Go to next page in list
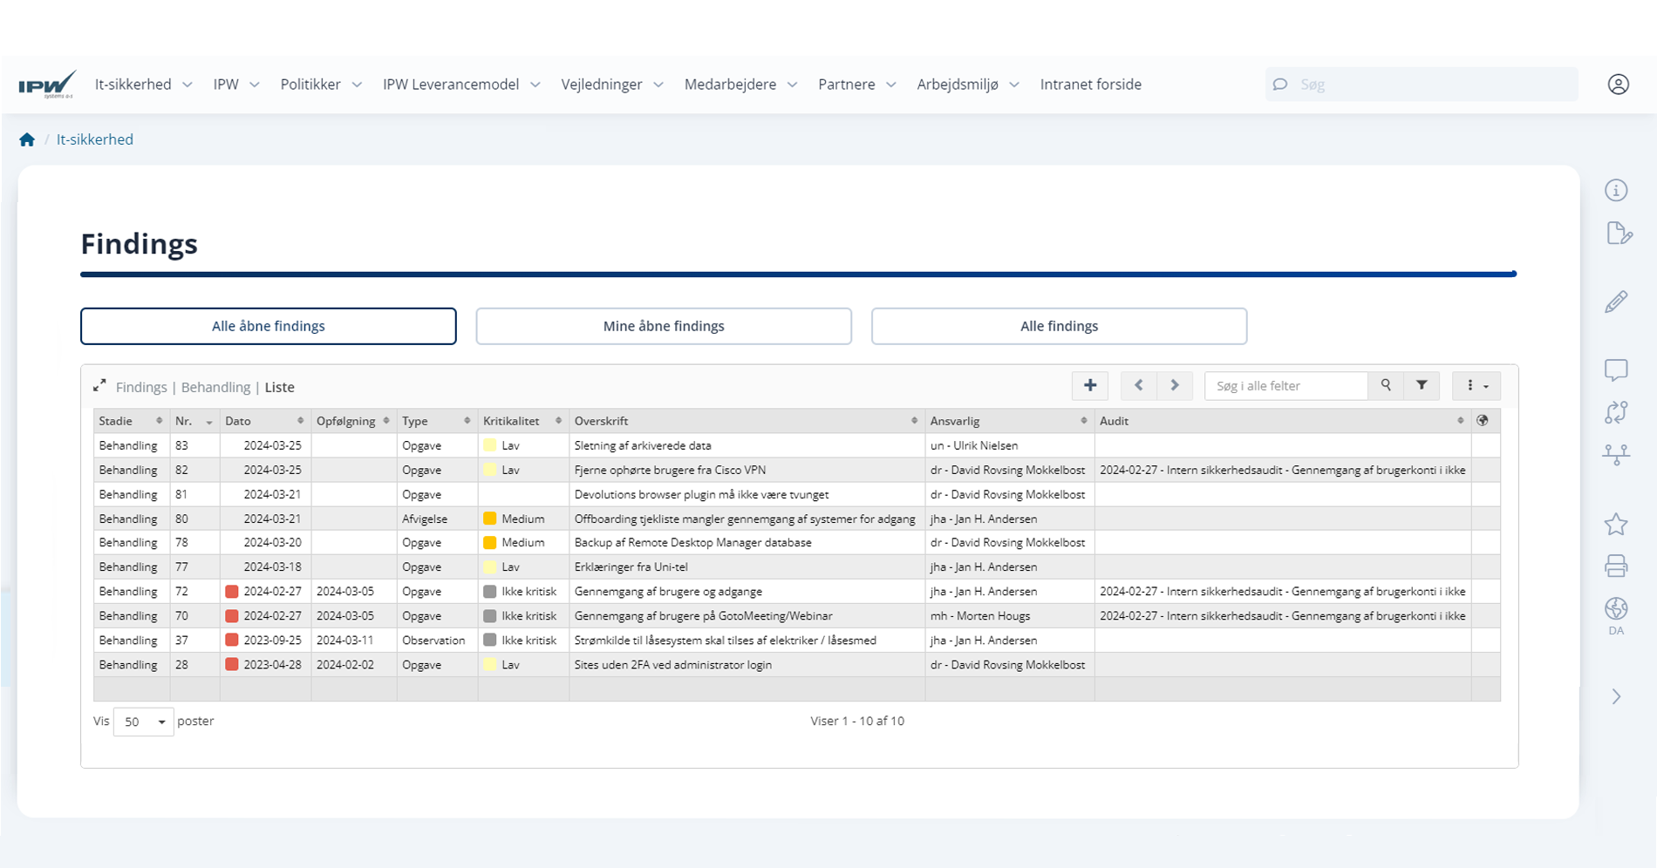The width and height of the screenshot is (1657, 868). pos(1175,385)
